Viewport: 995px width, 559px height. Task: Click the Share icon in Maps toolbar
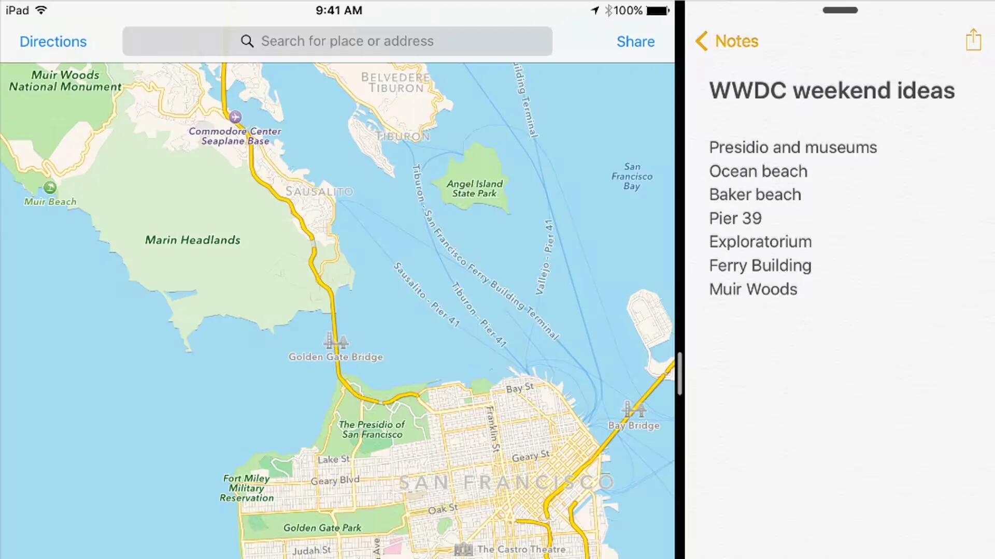(635, 41)
